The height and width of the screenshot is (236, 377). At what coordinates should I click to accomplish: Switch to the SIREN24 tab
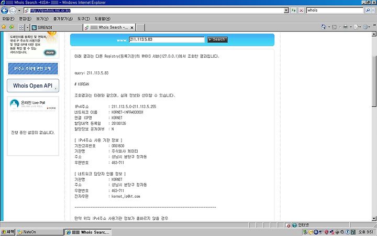57,27
